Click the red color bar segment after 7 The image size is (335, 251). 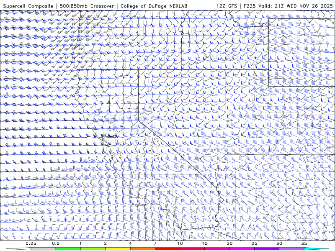[167, 249]
